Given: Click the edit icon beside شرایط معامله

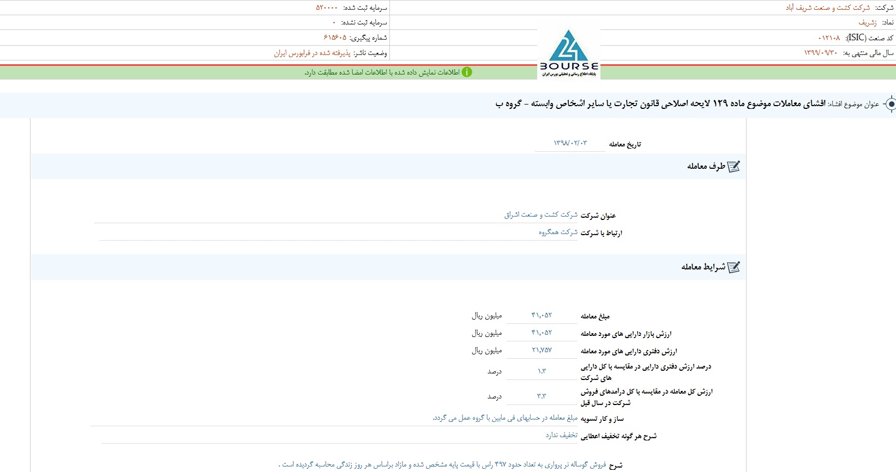Looking at the screenshot, I should pyautogui.click(x=734, y=267).
